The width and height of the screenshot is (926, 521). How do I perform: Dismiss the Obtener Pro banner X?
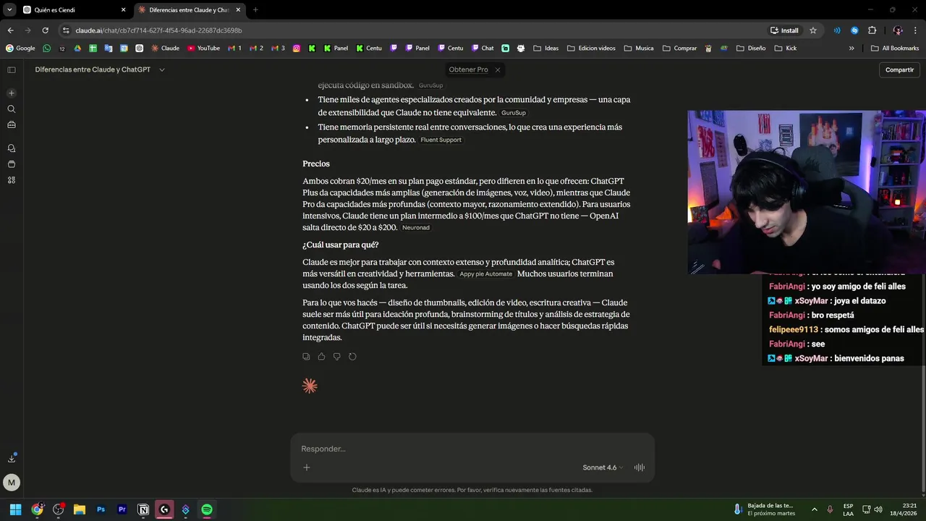[498, 69]
